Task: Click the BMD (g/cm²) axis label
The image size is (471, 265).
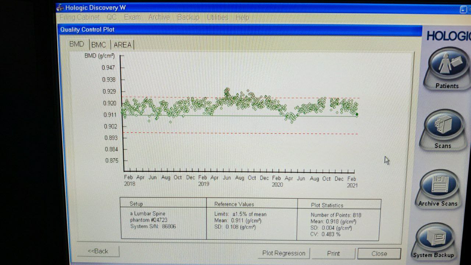Action: tap(99, 56)
